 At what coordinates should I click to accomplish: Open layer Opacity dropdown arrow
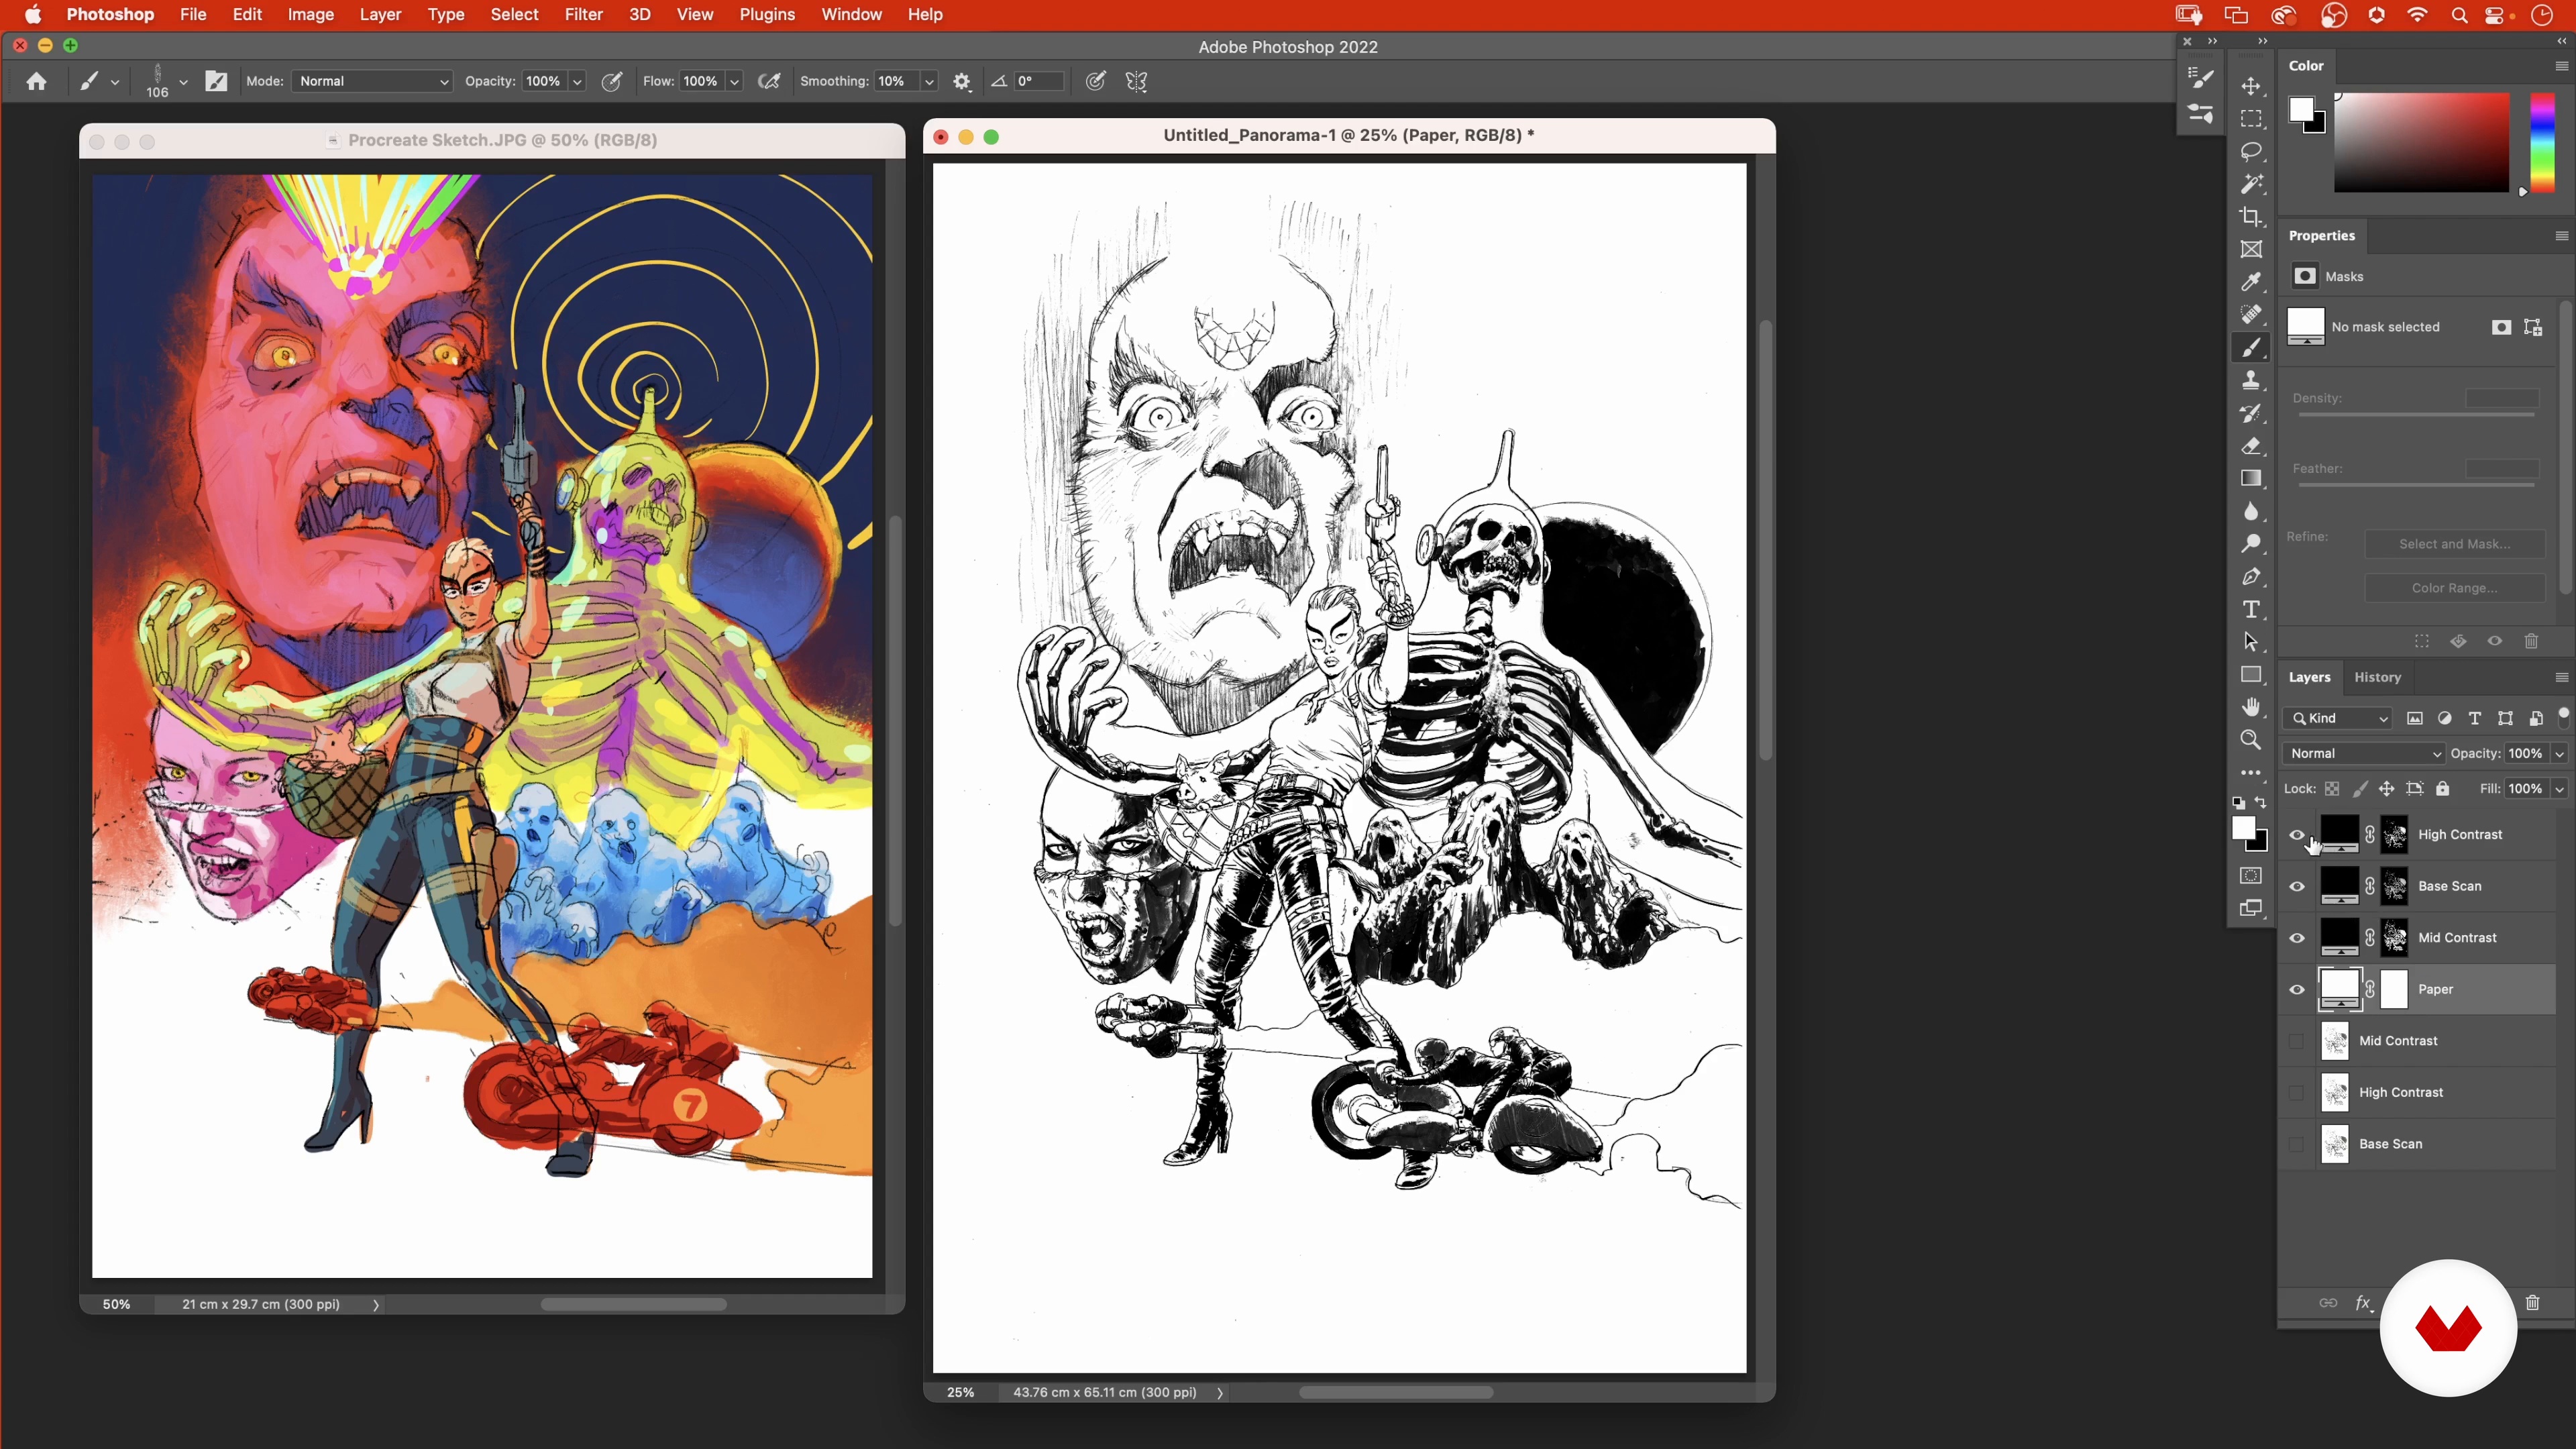point(2559,754)
